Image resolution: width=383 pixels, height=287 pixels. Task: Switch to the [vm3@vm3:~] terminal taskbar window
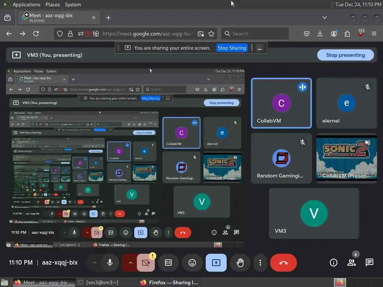pyautogui.click(x=99, y=283)
